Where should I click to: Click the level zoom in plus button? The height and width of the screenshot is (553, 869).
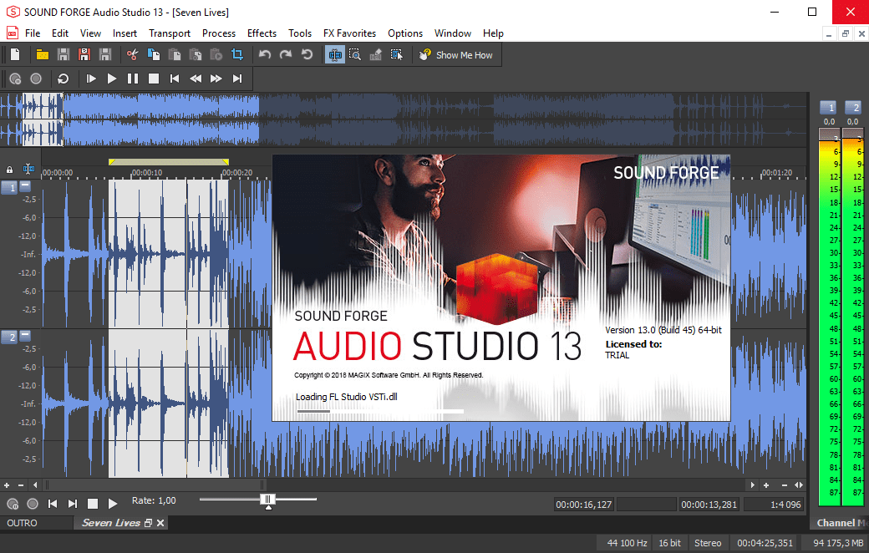pos(7,485)
